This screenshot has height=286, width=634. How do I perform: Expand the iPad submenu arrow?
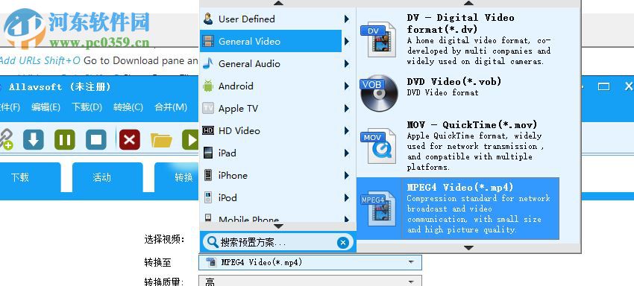point(347,153)
